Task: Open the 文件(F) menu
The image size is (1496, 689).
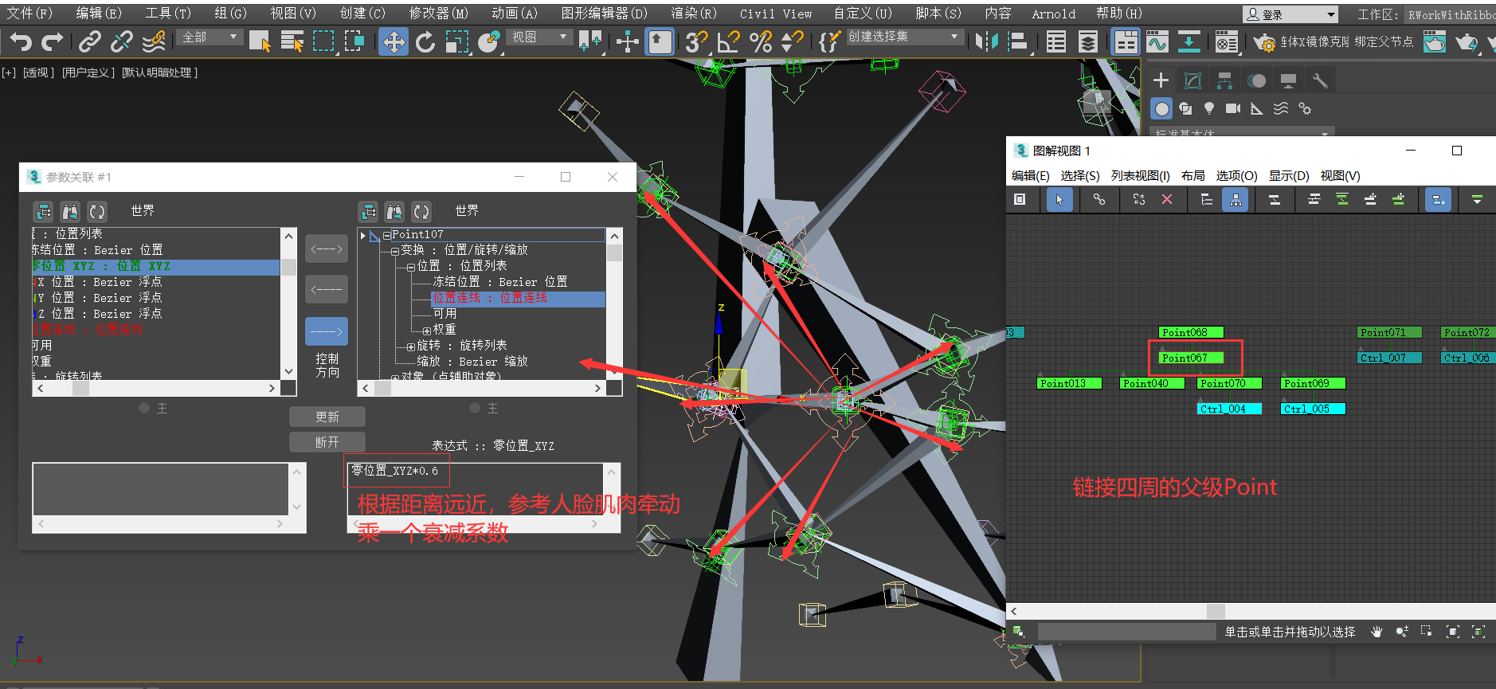Action: click(29, 14)
